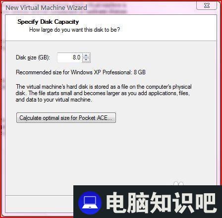Click the 'How large do you want this disk' subtitle

tap(74, 30)
